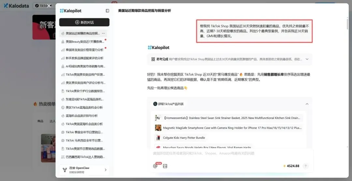Click the @ mention icon with NEW badge
352x181 pixels.
click(155, 166)
